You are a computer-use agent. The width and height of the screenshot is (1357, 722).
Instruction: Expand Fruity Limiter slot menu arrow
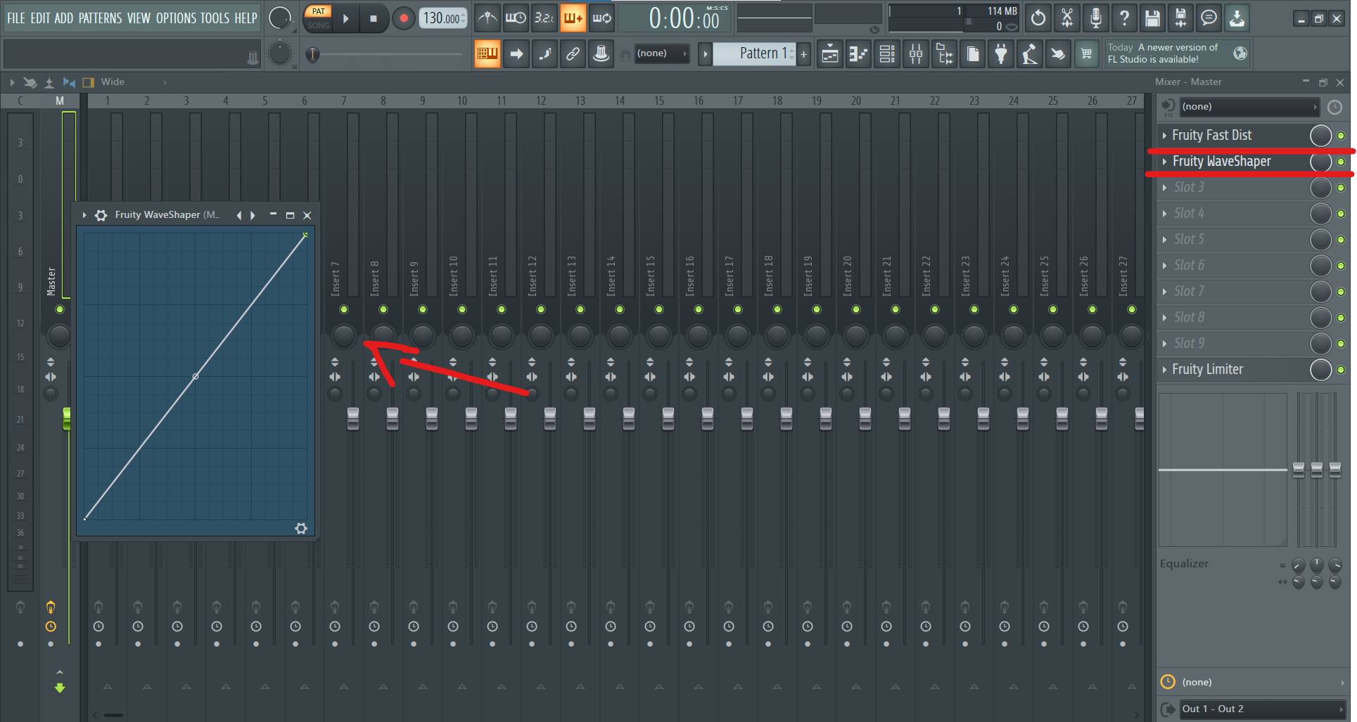coord(1164,370)
